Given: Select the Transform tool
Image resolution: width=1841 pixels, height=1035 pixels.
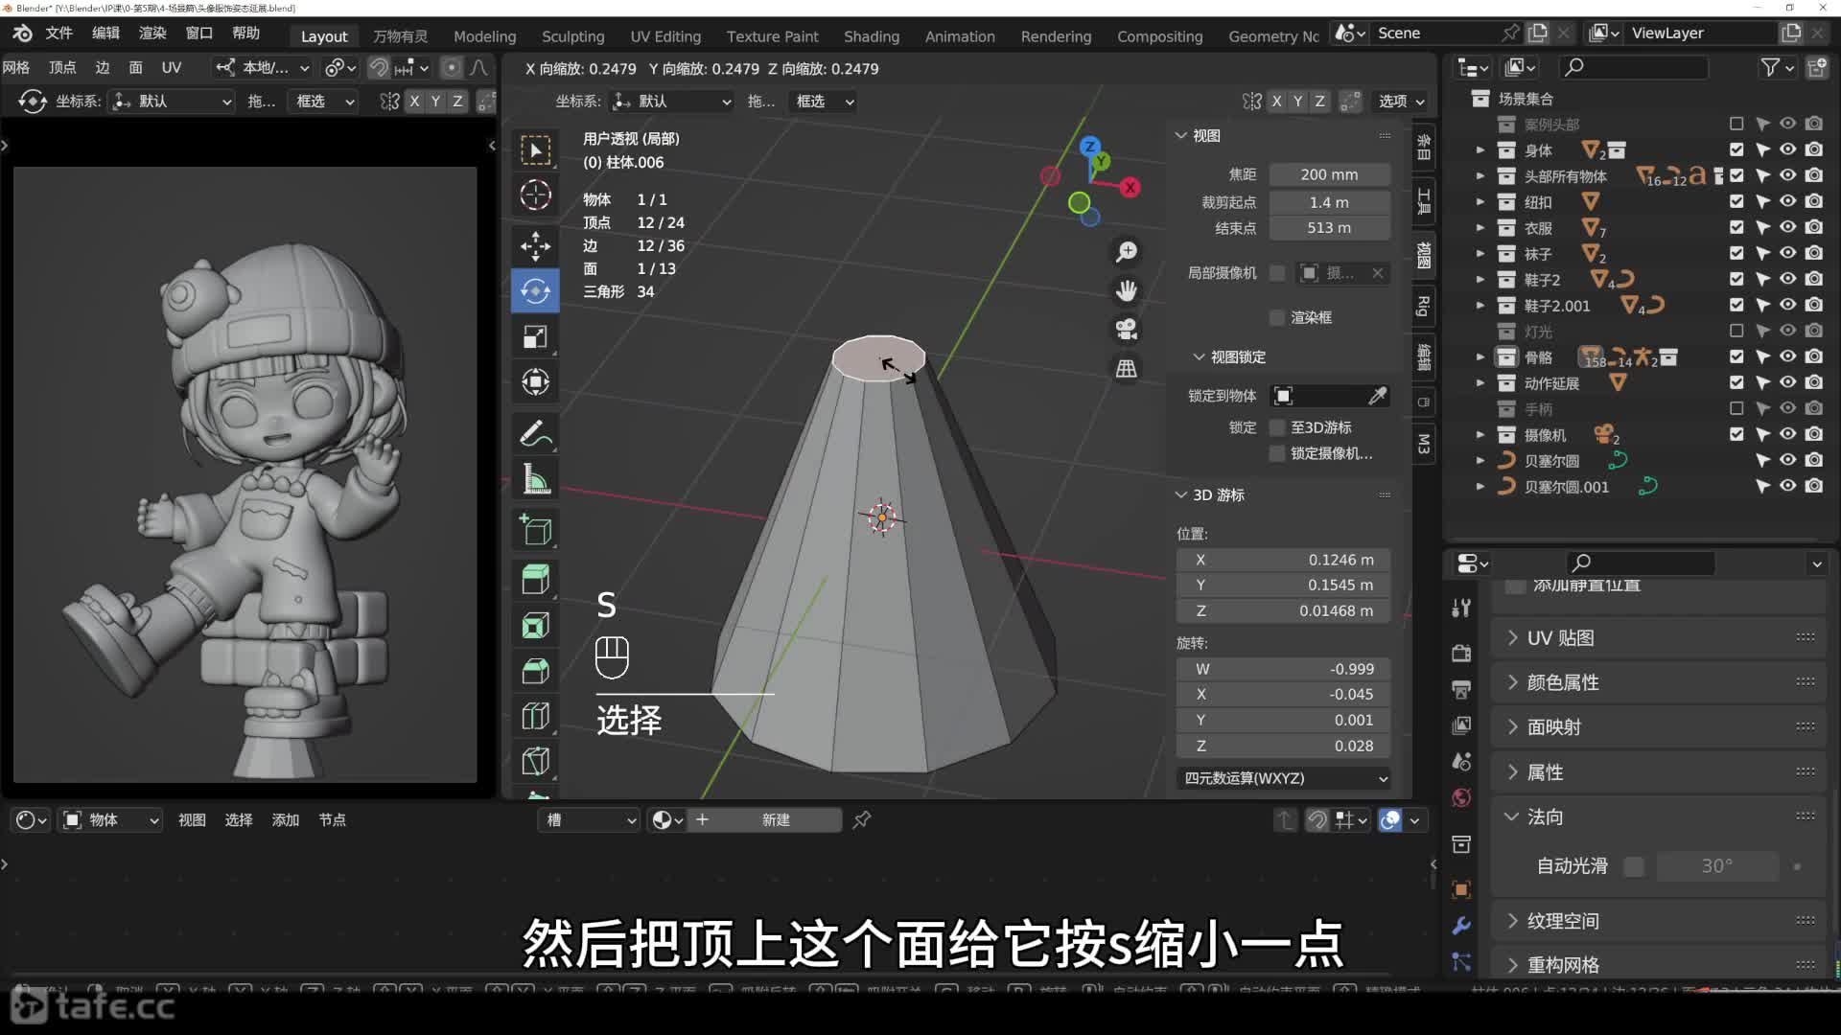Looking at the screenshot, I should pyautogui.click(x=535, y=381).
